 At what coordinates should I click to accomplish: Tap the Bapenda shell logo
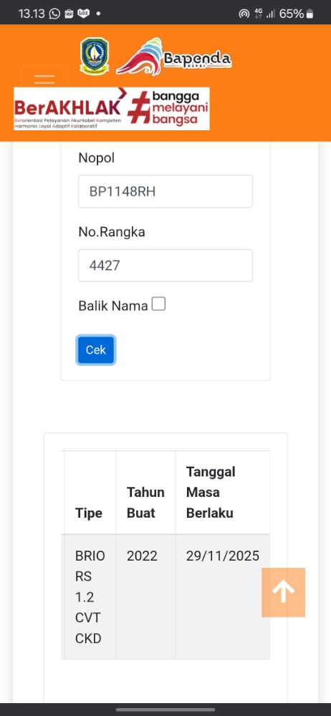click(174, 58)
